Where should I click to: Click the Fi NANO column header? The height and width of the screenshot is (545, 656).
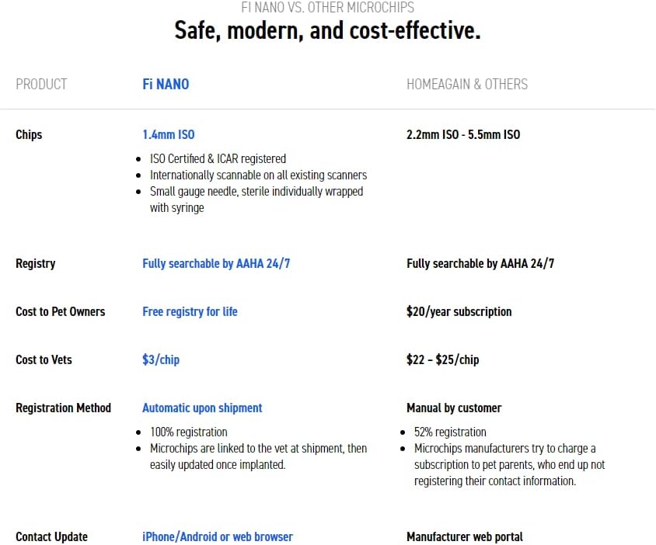(x=166, y=84)
